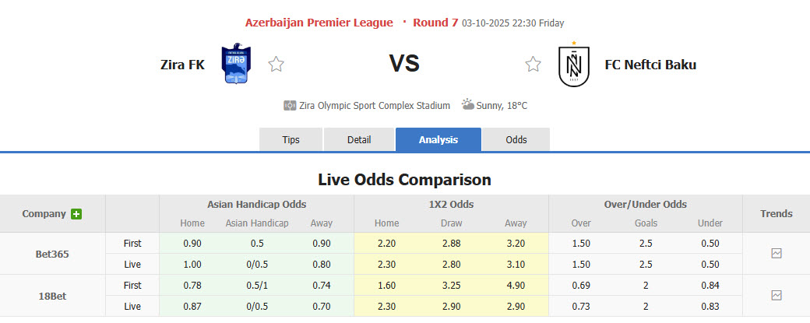
Task: Click the Zira FK team name
Action: (182, 65)
